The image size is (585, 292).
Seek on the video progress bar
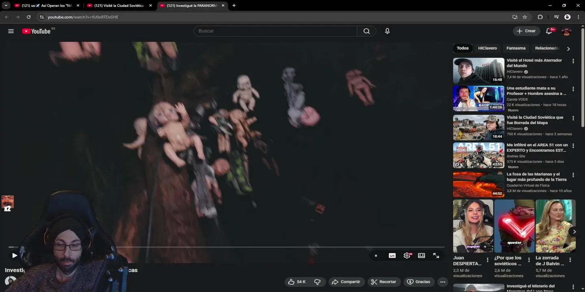point(226,247)
